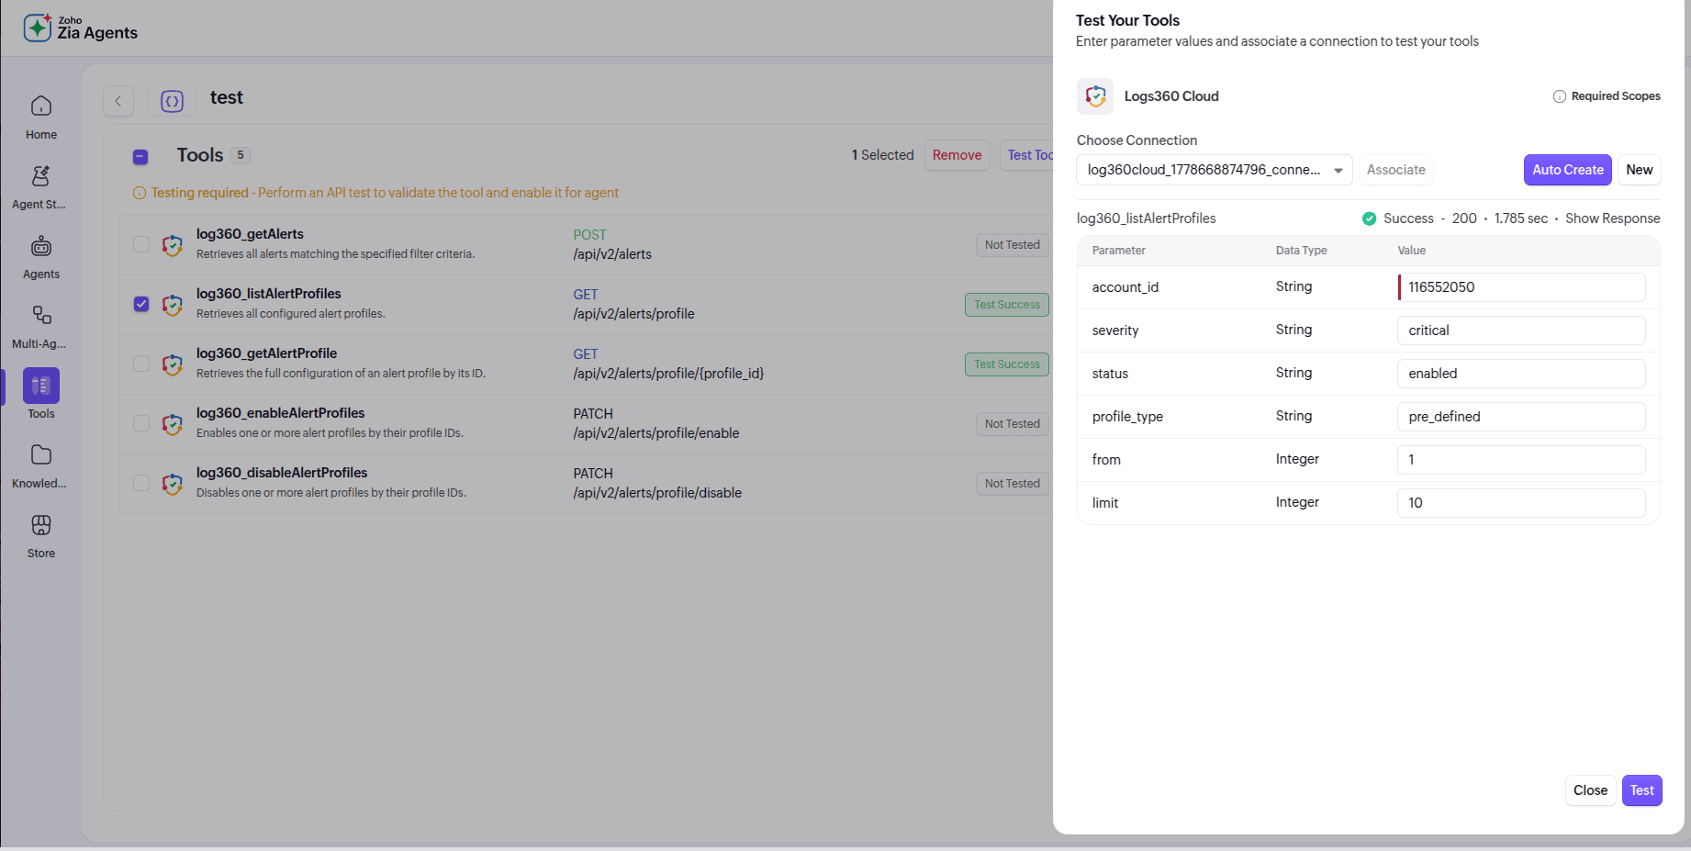Click the POST method label for log360_getAlerts
The width and height of the screenshot is (1691, 851).
[x=590, y=235]
